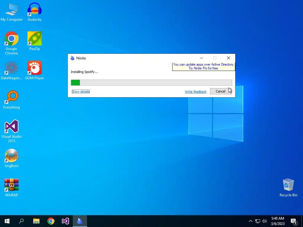
Task: Select the Everything search desktop shortcut
Action: click(12, 100)
